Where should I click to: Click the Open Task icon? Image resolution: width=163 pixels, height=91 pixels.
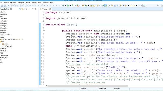(94, 6)
